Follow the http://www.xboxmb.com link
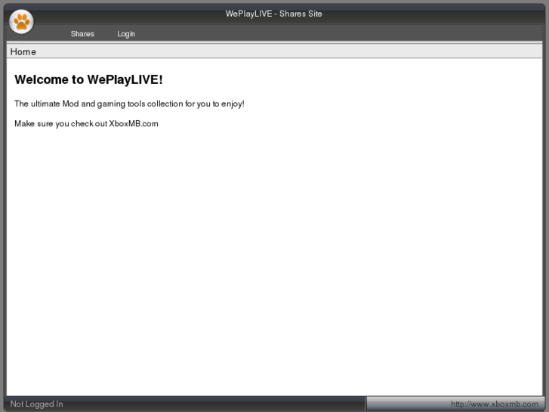 click(495, 404)
